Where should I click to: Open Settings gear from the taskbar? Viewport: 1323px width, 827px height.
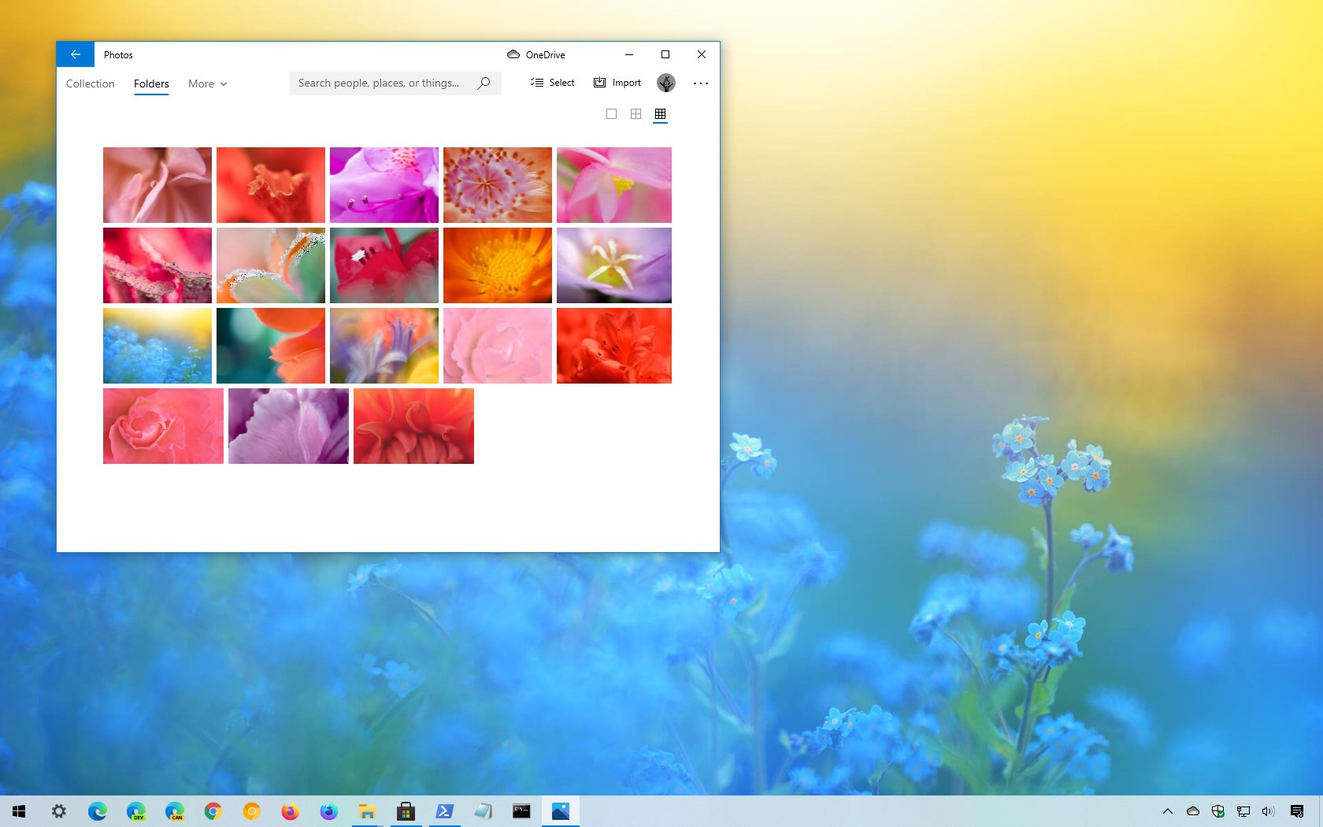pos(59,811)
